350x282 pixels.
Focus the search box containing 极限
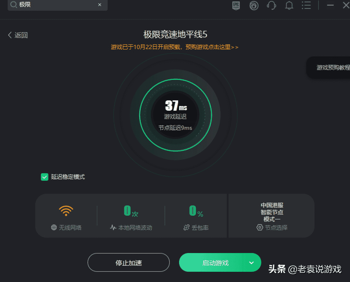tap(57, 5)
